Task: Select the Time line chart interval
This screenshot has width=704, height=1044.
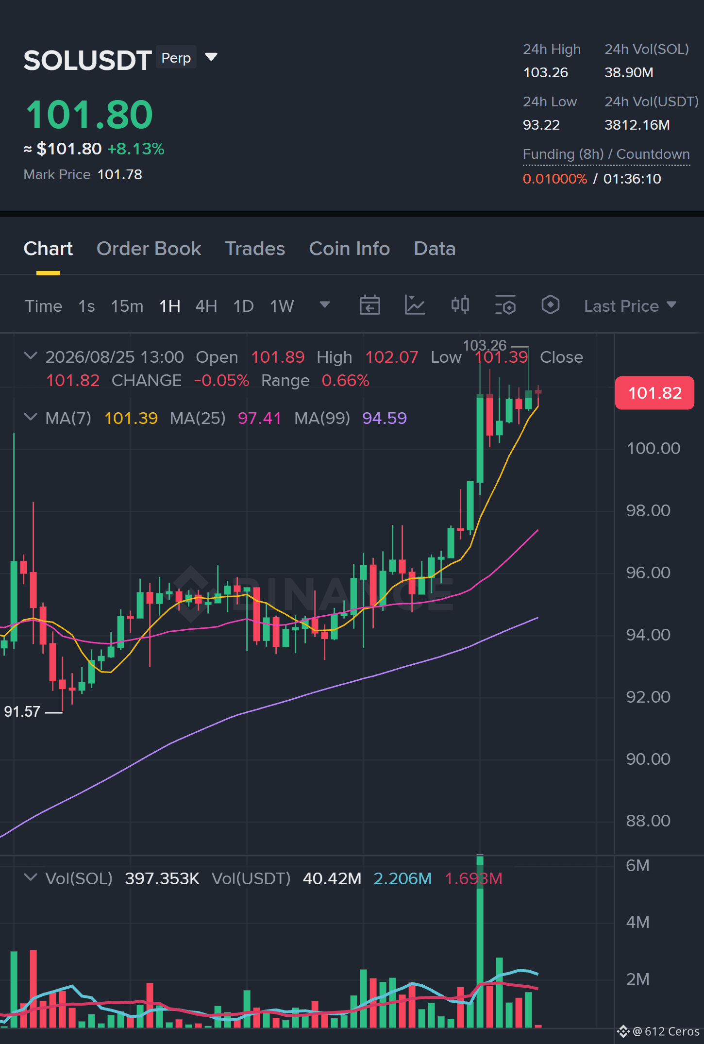Action: [x=44, y=306]
